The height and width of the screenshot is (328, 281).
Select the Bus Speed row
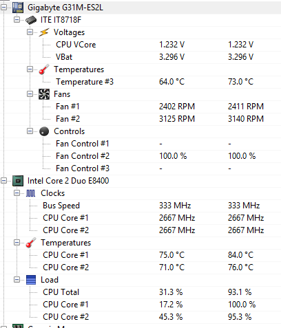click(x=140, y=206)
